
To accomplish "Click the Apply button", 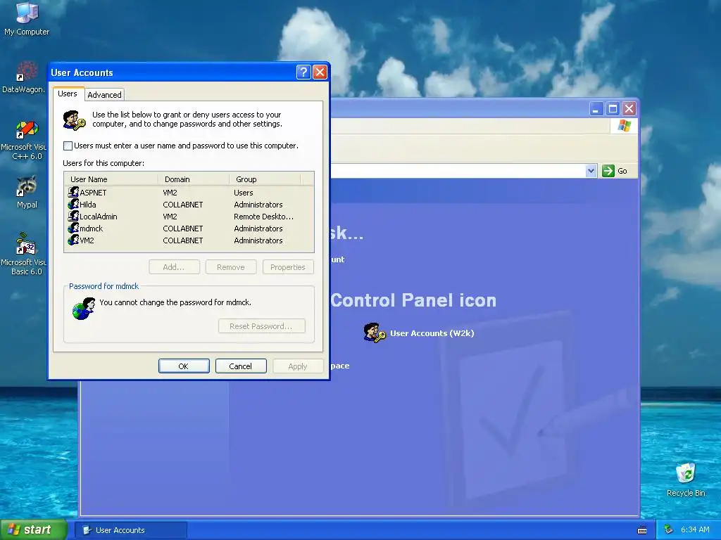I will pyautogui.click(x=298, y=366).
